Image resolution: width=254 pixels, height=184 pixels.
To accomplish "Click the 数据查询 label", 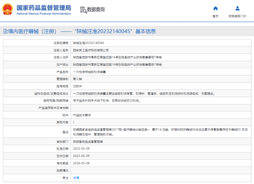I will (x=96, y=10).
